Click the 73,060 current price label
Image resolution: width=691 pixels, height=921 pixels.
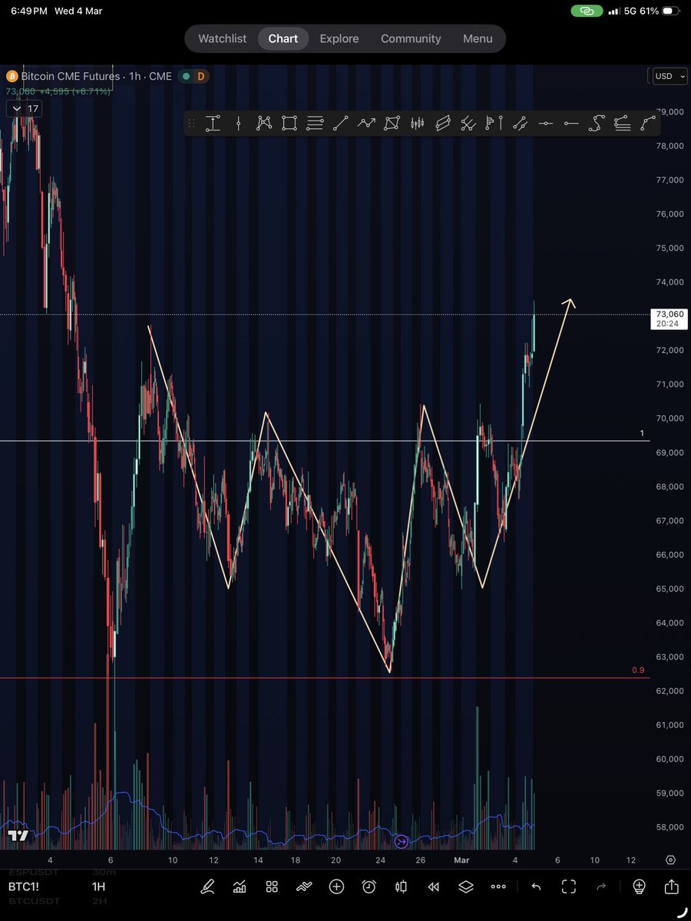pyautogui.click(x=669, y=319)
